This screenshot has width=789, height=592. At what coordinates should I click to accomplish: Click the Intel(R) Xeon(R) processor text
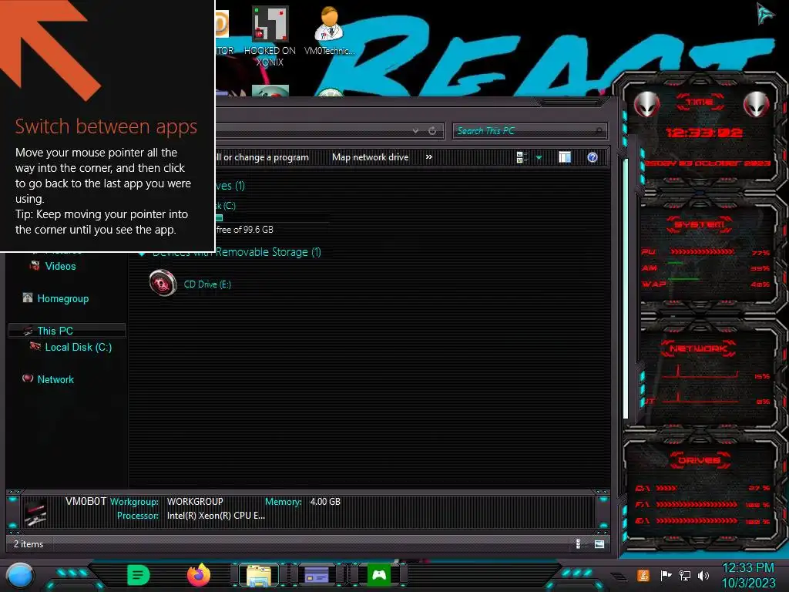coord(216,516)
